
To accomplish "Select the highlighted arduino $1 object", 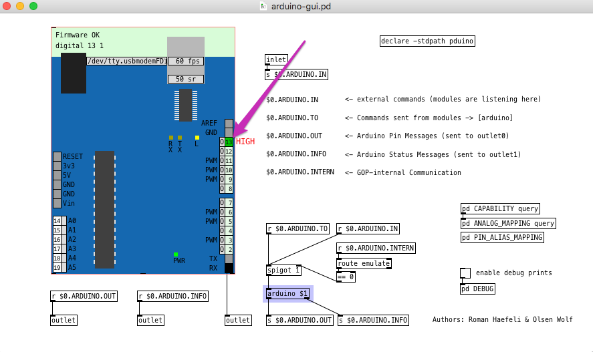I will [287, 294].
